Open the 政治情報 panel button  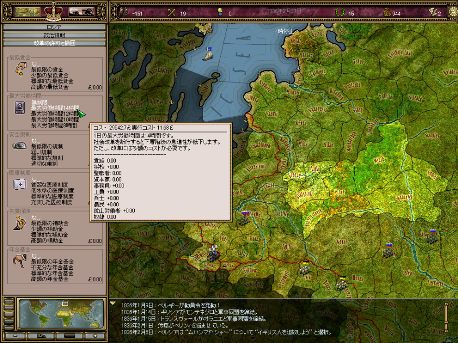click(55, 35)
